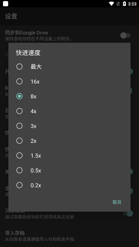Select the 0.2x speed radio button
Image resolution: width=139 pixels, height=247 pixels.
tap(19, 185)
